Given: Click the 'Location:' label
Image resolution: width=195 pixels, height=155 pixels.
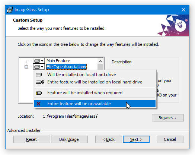Looking at the screenshot, I should [26, 116].
